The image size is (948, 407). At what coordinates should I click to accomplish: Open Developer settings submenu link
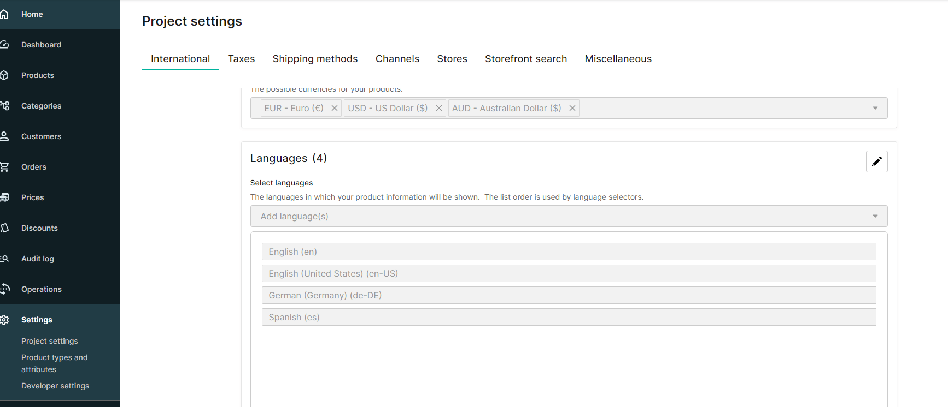[55, 386]
